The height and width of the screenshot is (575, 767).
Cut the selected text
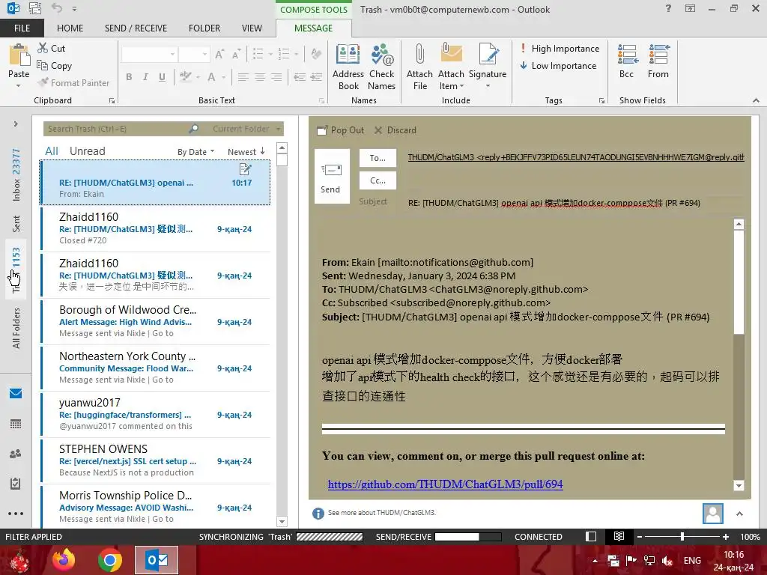(52, 48)
